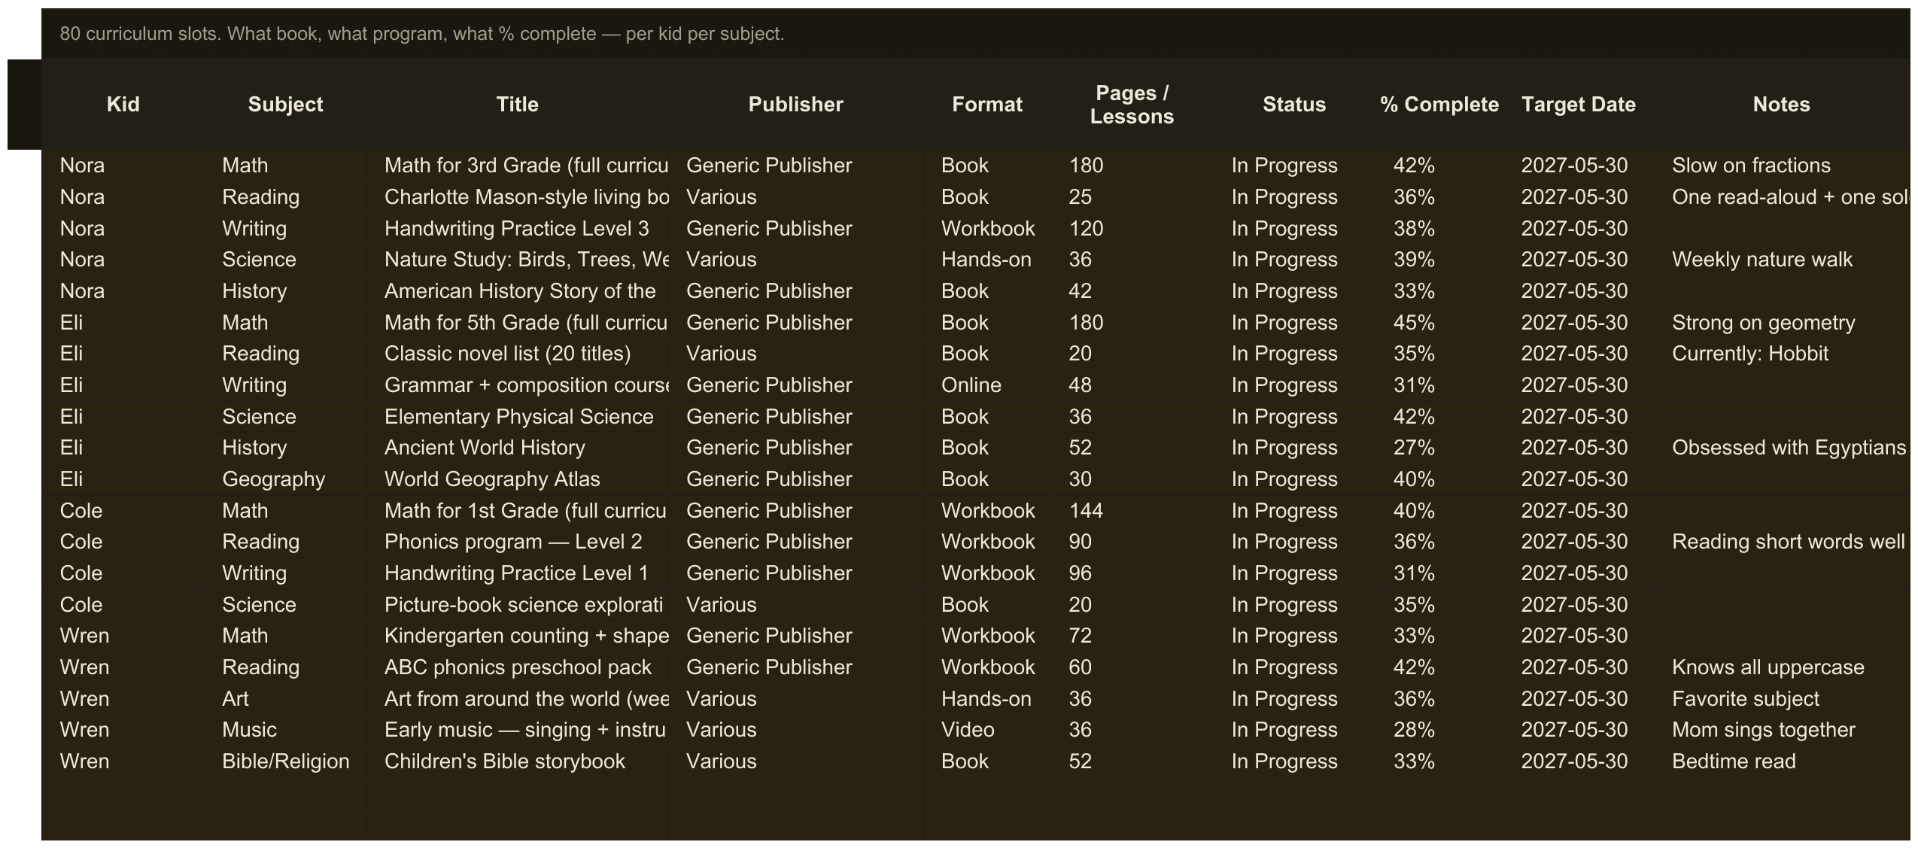Click 'Grammar + composition course' cell

(518, 385)
